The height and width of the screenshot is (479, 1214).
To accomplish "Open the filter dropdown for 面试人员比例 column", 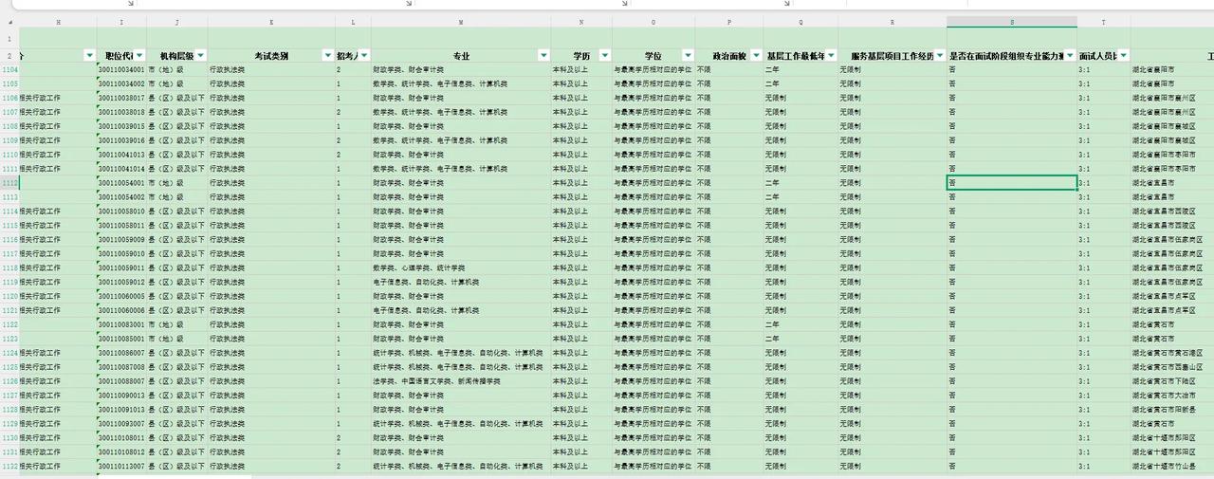I will point(1123,56).
